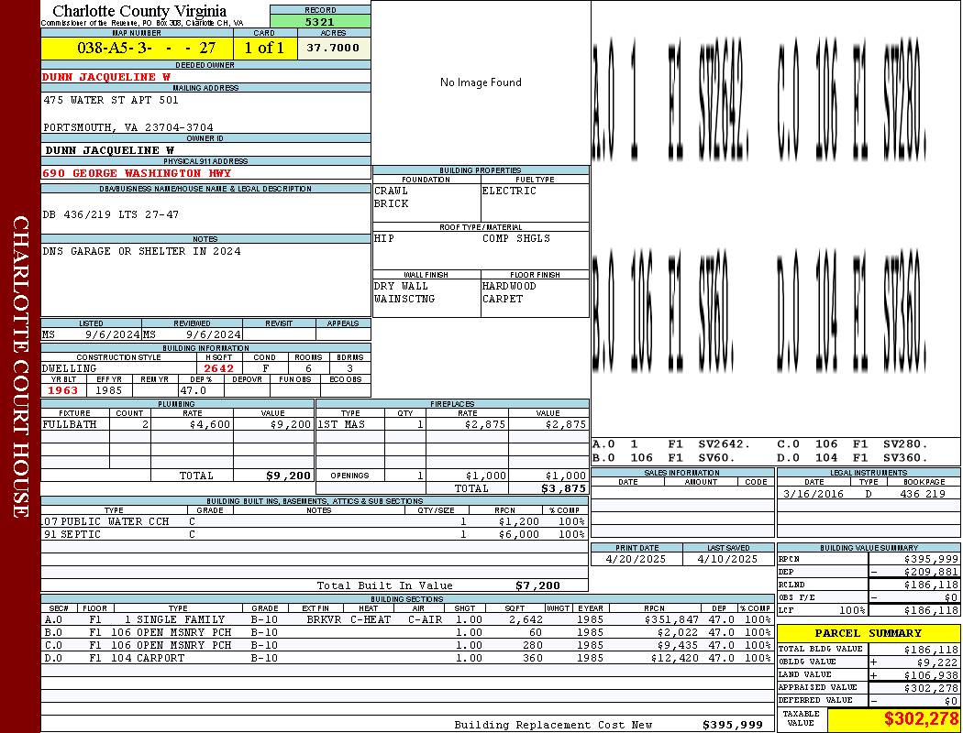Click legal description DB 436/219 LTS 27-47

pyautogui.click(x=111, y=214)
